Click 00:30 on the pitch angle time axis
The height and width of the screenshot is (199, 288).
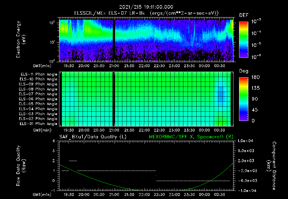pos(219,130)
